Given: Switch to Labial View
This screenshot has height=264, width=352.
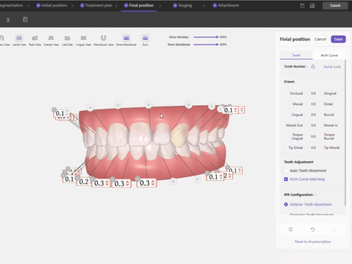Looking at the screenshot, I should click(19, 40).
